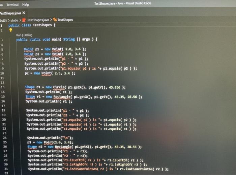This screenshot has height=175, width=236.
Task: Click 'Circle' constructor on line 13
Action: coord(59,87)
